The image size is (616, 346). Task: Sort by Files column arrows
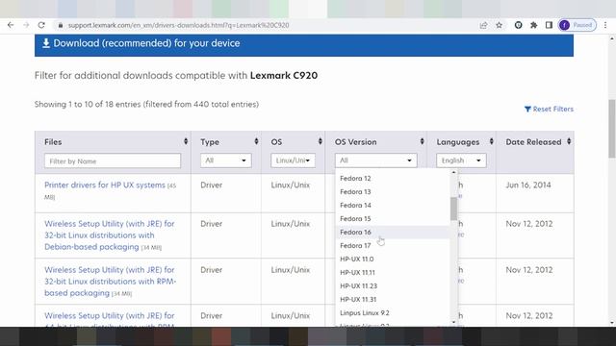[x=186, y=141]
